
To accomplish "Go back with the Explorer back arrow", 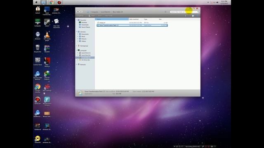I will 78,12.
